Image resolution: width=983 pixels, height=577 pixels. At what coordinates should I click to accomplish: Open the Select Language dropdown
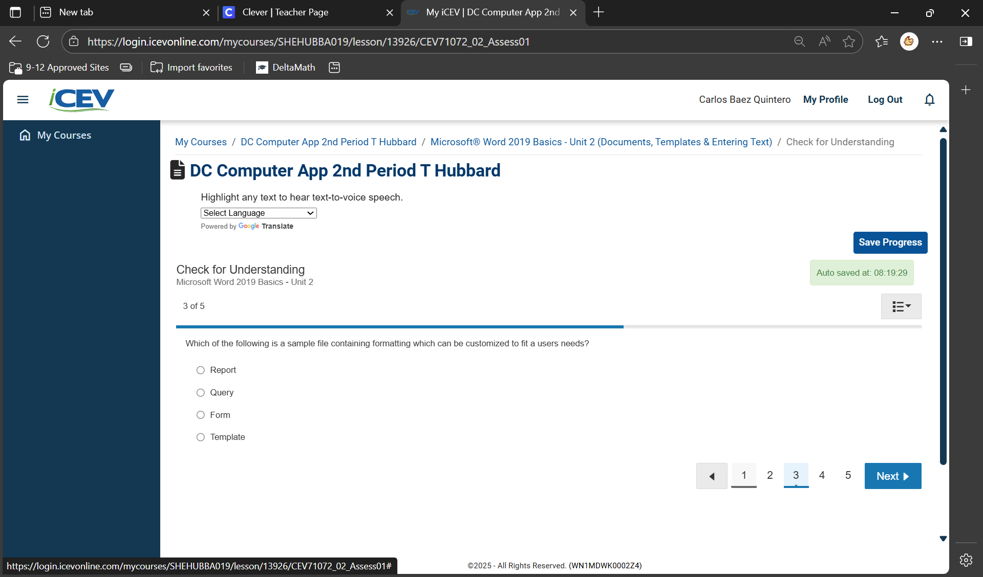click(x=259, y=213)
